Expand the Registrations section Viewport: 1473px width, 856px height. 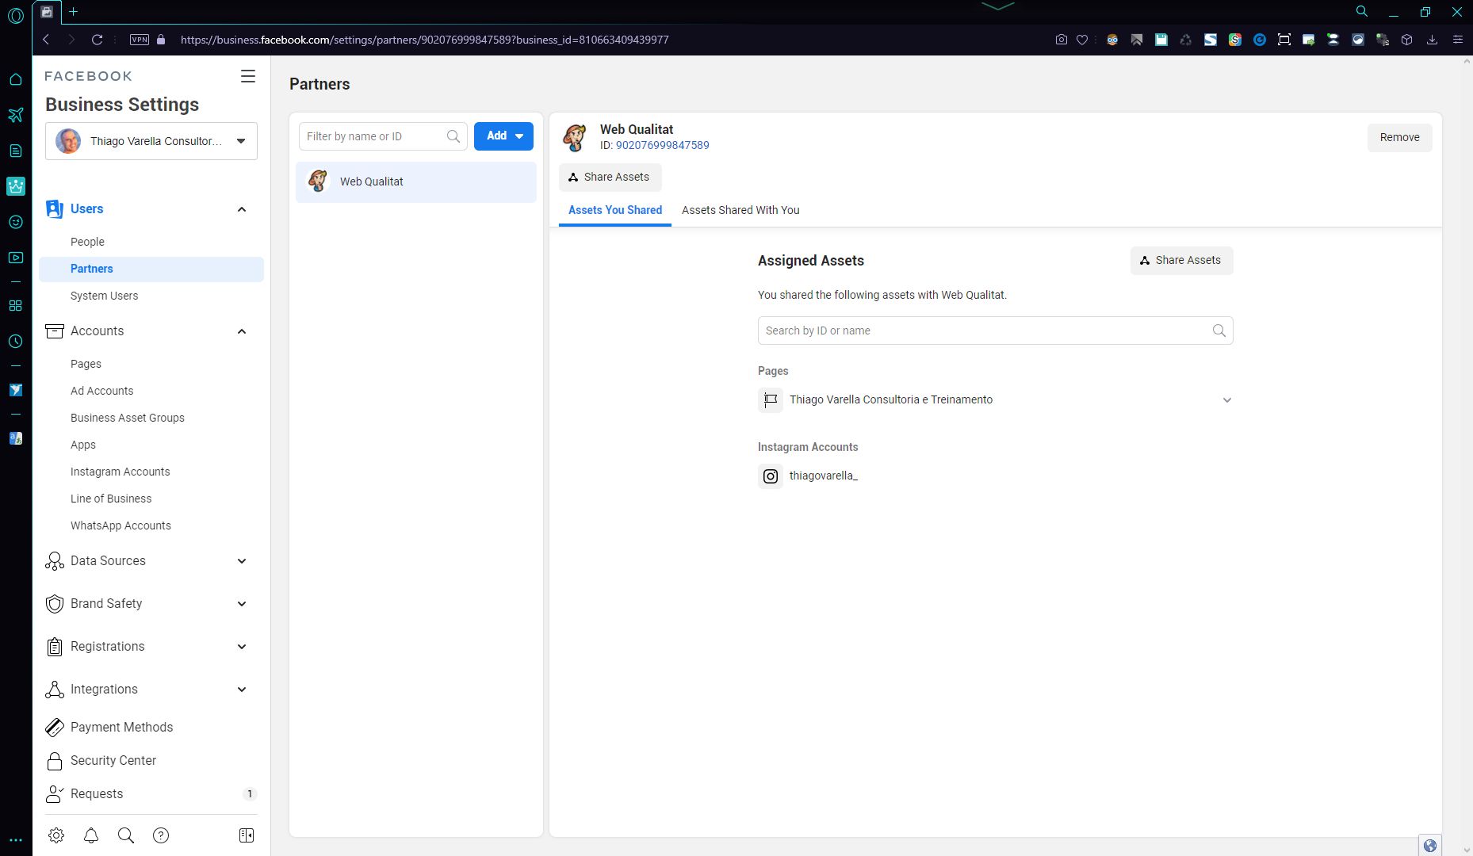tap(242, 647)
